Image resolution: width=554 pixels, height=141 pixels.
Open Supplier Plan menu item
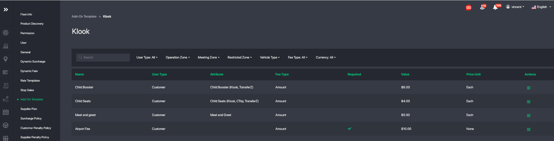[x=29, y=109]
